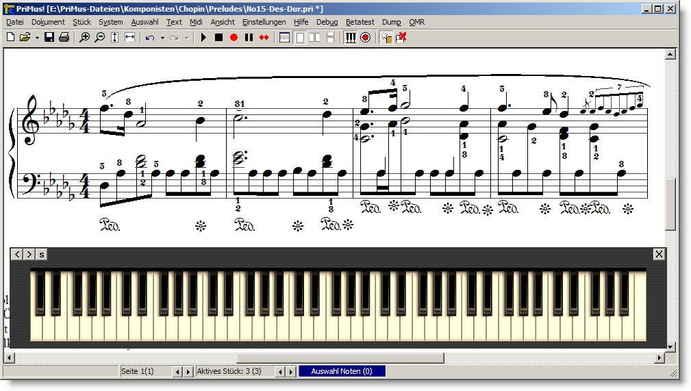This screenshot has height=391, width=691.
Task: Click the Save disk icon
Action: pos(49,37)
